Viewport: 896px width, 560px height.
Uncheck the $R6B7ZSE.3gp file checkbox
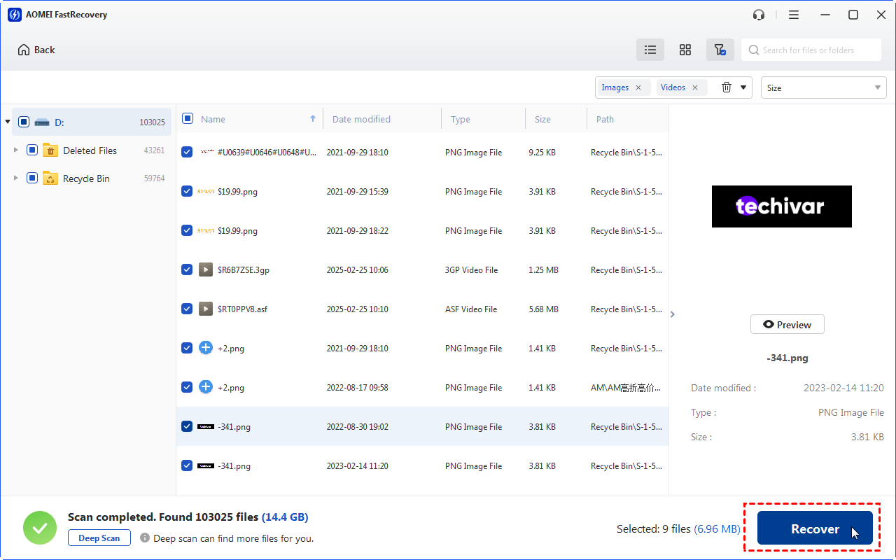pos(187,269)
